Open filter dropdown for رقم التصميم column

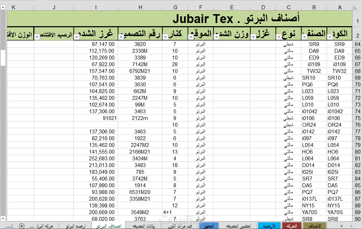[x=121, y=37]
